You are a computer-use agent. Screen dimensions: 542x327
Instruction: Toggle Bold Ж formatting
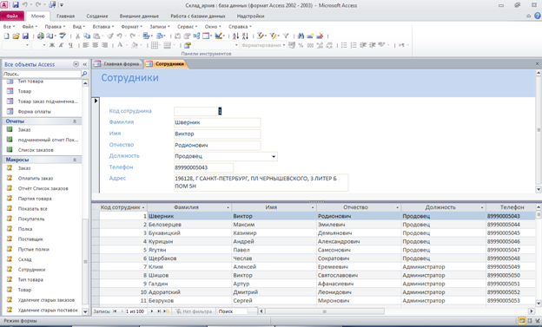click(x=52, y=45)
